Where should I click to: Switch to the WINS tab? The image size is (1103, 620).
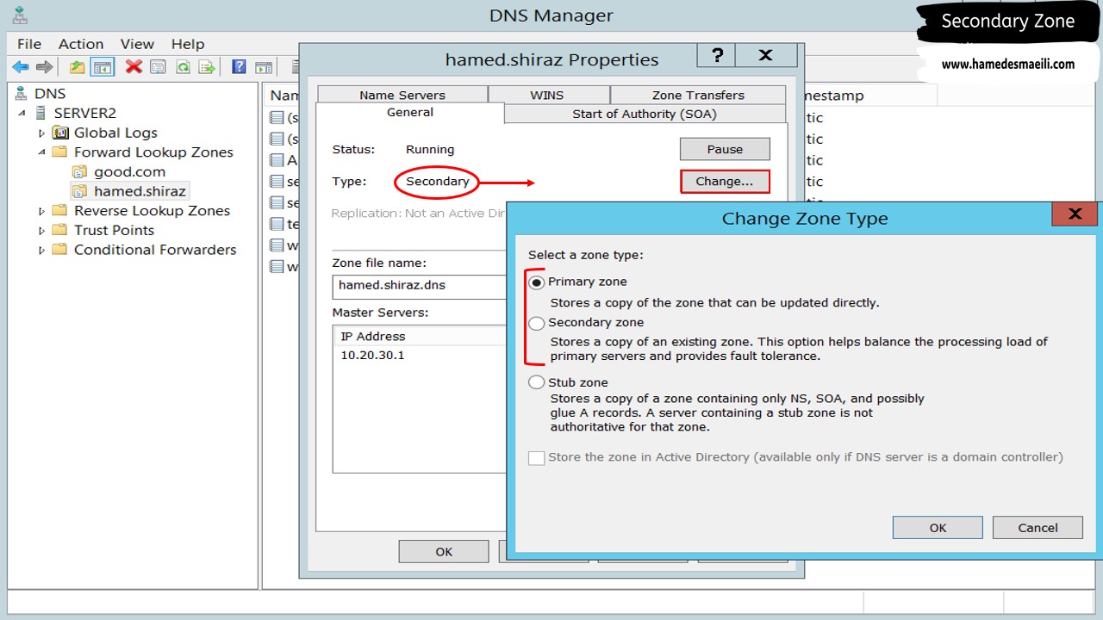tap(547, 95)
